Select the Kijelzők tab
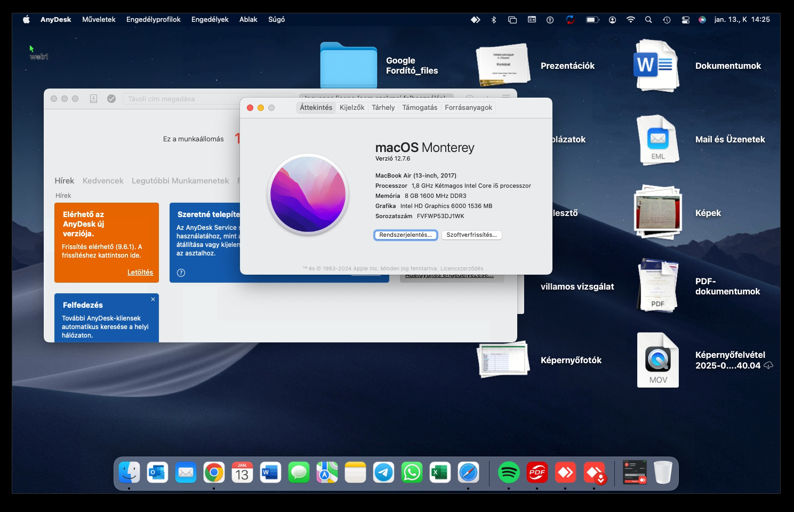The width and height of the screenshot is (794, 512). (x=352, y=108)
